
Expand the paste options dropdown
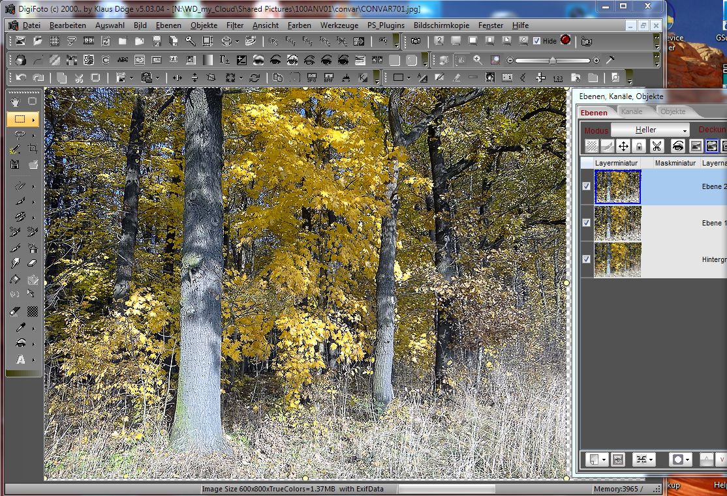(158, 78)
